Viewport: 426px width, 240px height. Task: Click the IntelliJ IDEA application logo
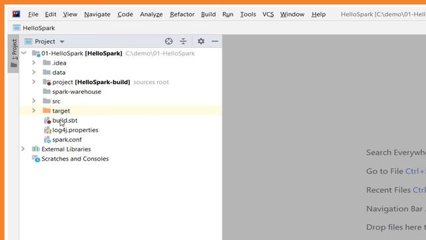click(x=16, y=14)
